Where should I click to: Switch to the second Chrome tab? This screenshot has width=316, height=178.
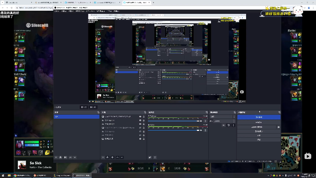click(47, 3)
